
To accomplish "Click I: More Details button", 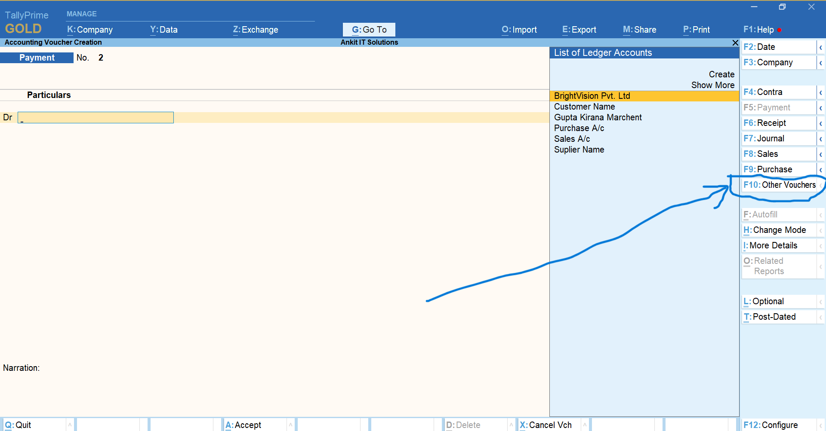I will (779, 245).
